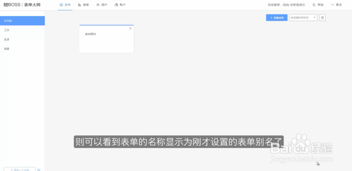Switch to list view icon
Screen dimensions: 352x171
322,18
